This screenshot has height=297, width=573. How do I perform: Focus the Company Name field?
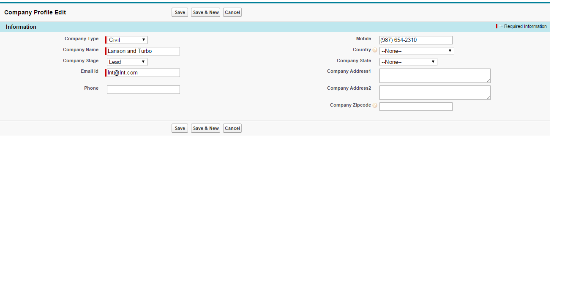(143, 51)
